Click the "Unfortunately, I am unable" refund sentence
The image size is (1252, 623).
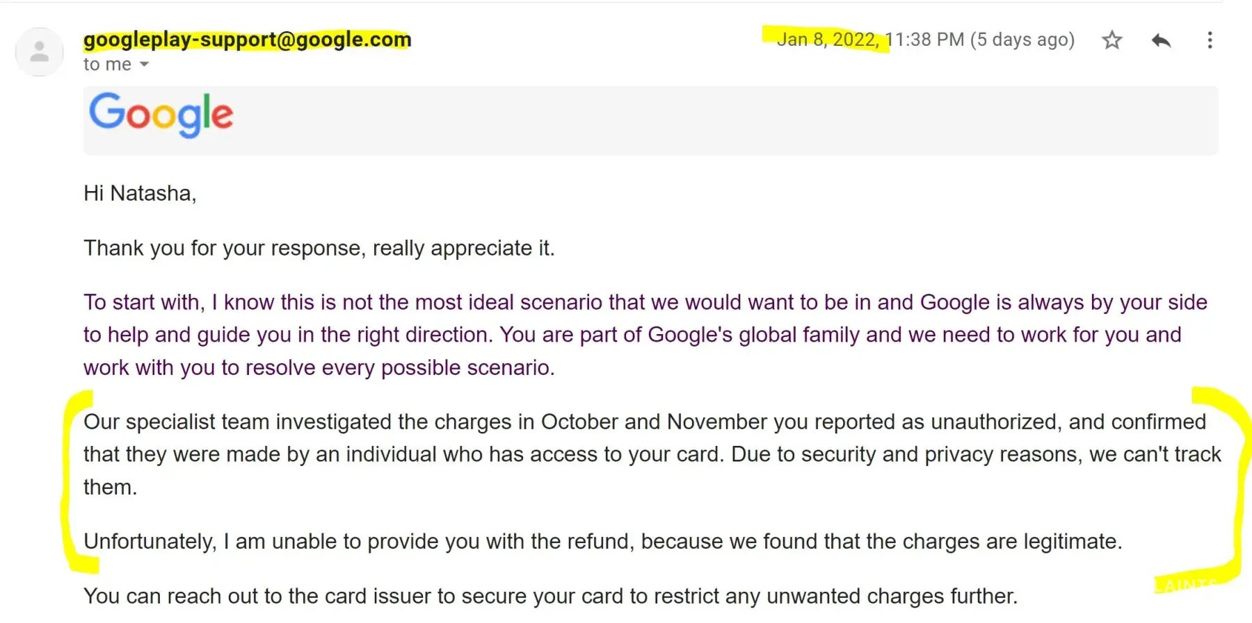[602, 541]
